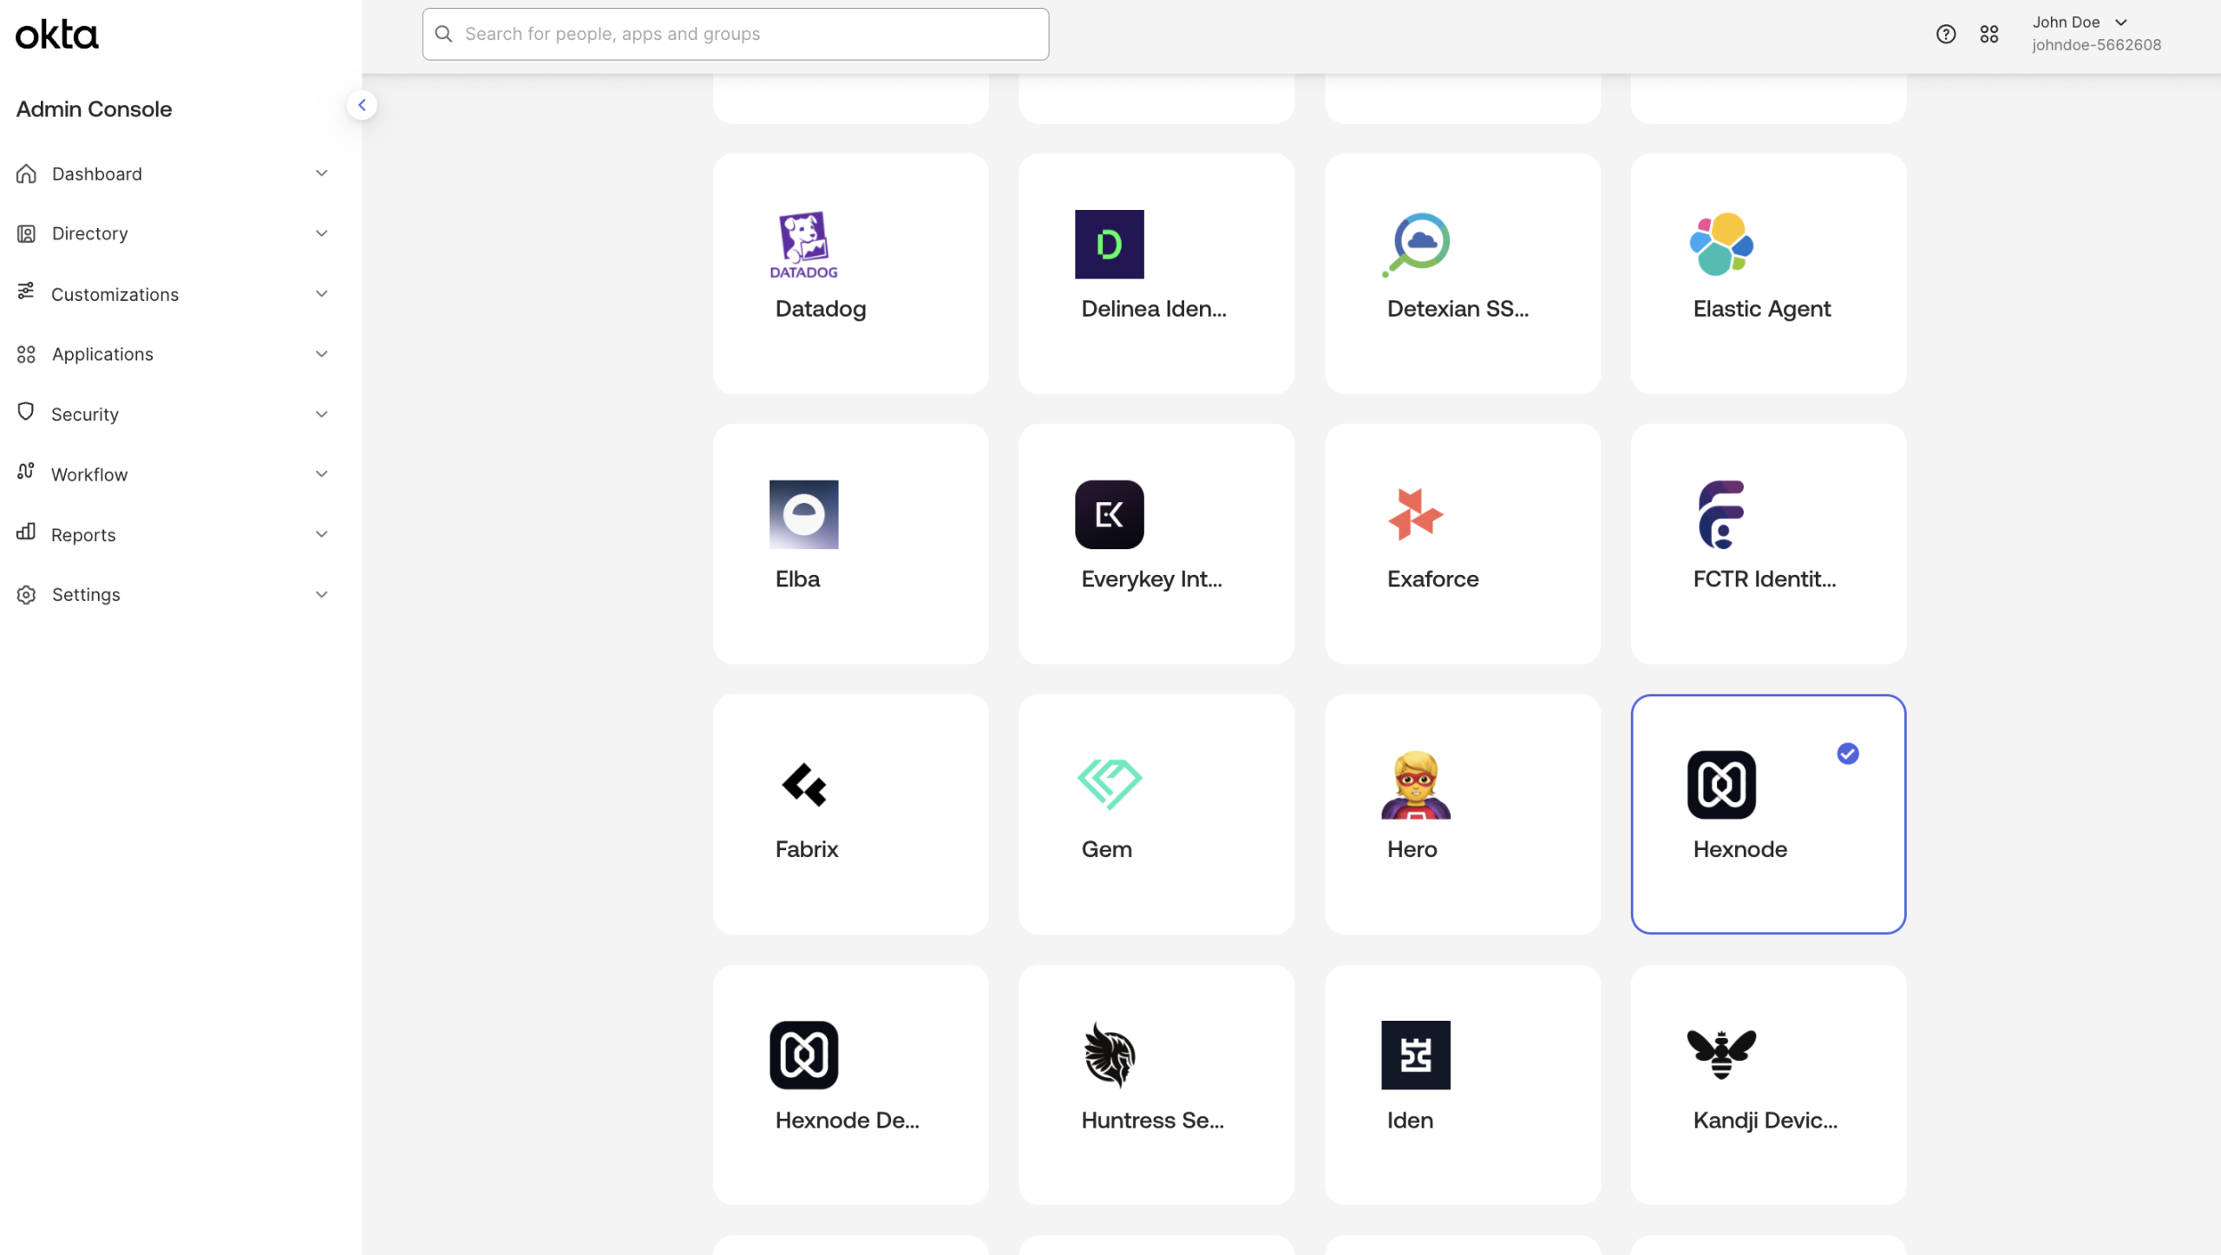Click the Huntress Se... card title
Image resolution: width=2221 pixels, height=1255 pixels.
[1152, 1120]
